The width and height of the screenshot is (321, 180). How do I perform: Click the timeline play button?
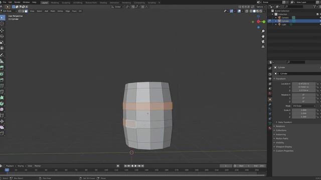(135, 166)
